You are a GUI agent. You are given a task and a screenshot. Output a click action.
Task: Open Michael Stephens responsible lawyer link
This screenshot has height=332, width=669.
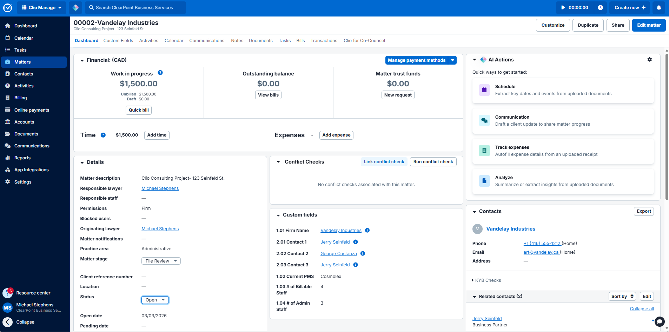point(160,188)
